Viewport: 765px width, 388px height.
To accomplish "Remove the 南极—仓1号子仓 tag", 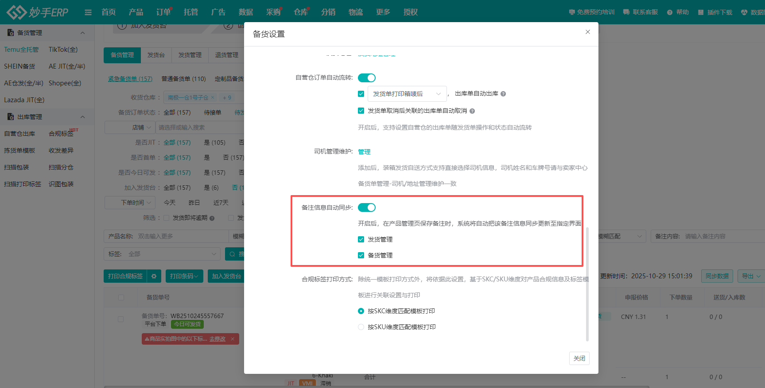I will 213,97.
